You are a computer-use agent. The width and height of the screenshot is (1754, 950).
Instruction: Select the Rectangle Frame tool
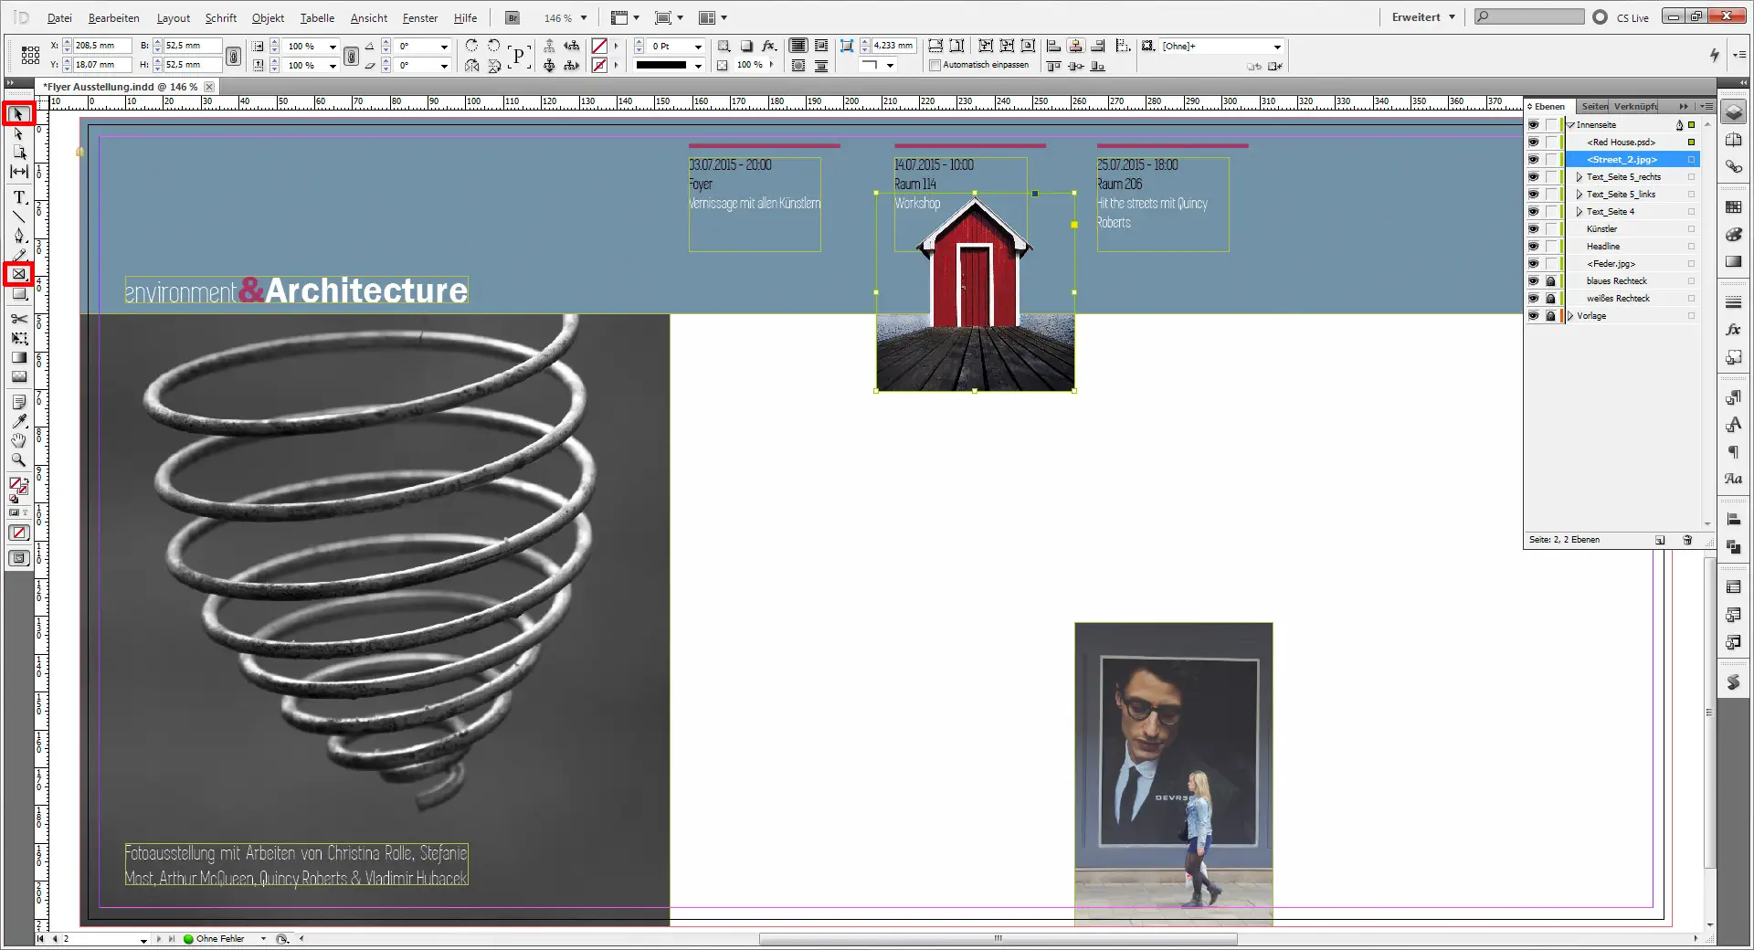click(19, 274)
